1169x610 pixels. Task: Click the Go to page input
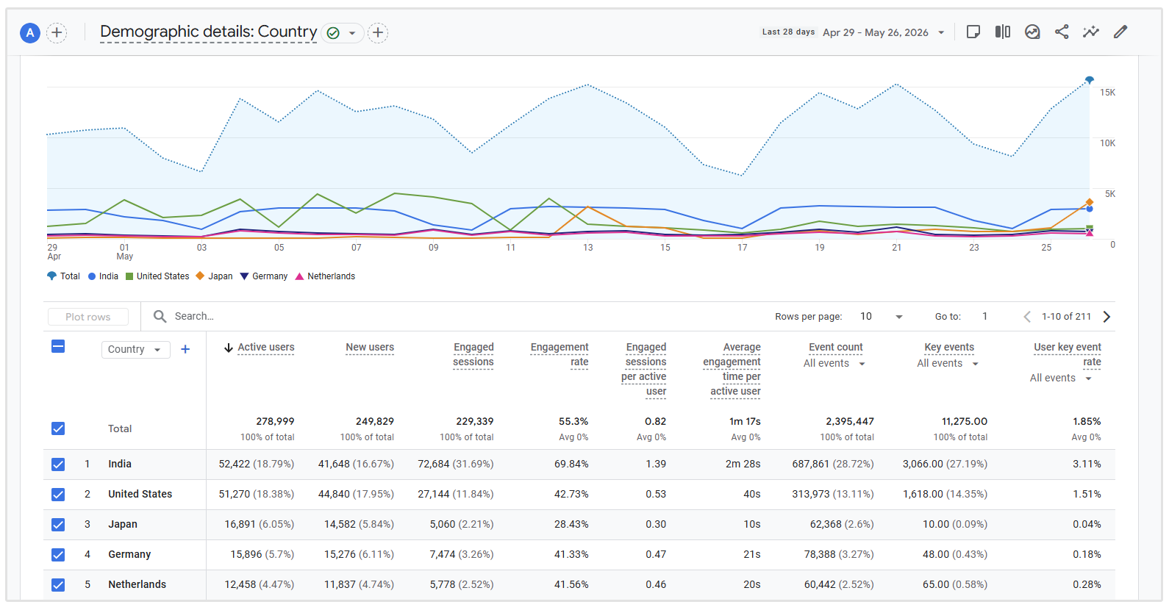point(985,317)
